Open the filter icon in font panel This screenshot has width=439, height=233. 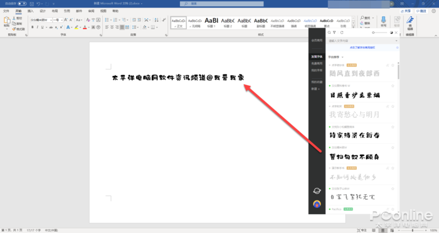coord(334,33)
